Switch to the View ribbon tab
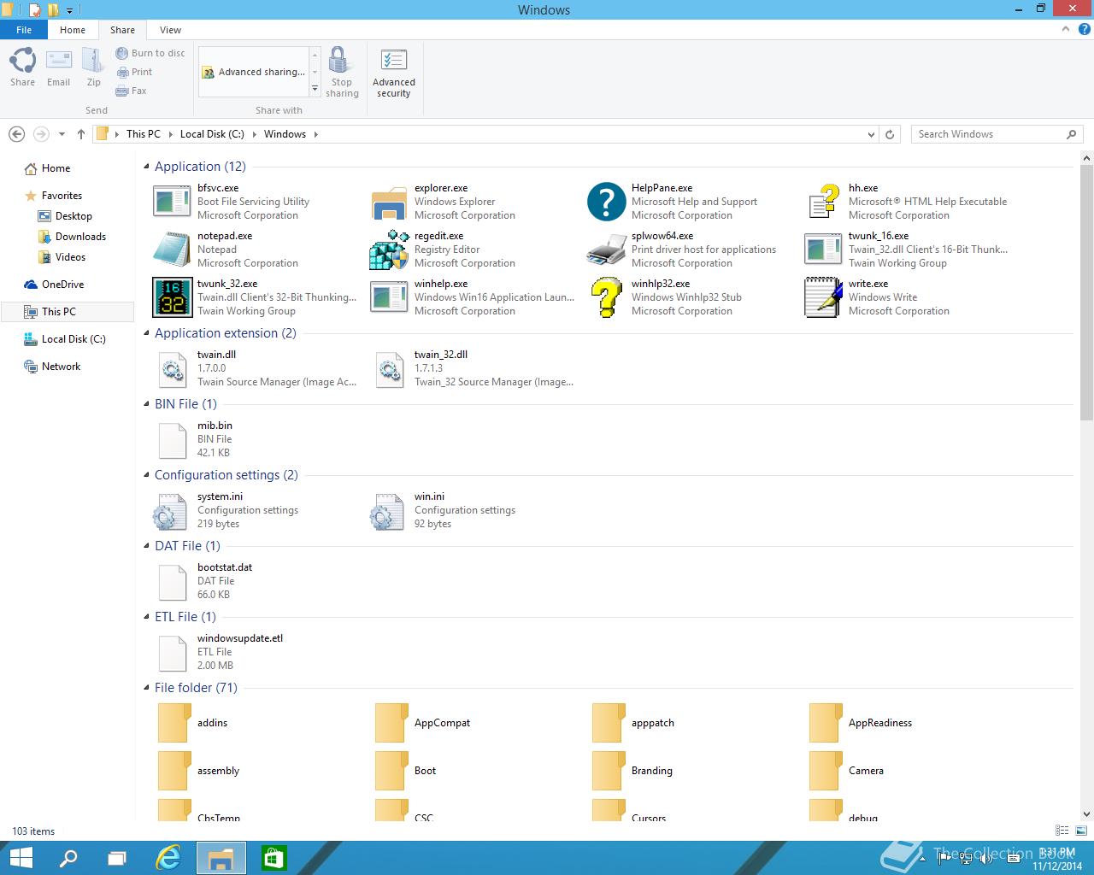Image resolution: width=1094 pixels, height=875 pixels. [170, 30]
